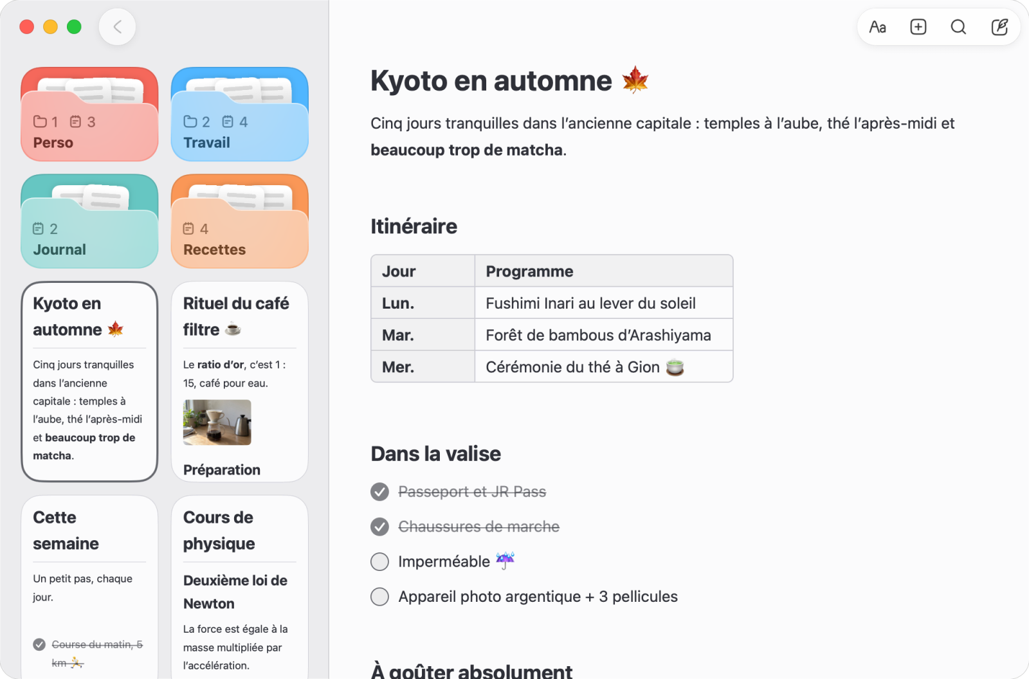Open the Recettes folder

[x=240, y=221]
